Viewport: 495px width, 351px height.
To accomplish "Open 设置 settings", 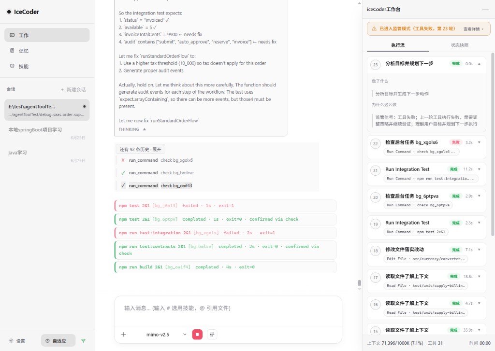I will [17, 340].
